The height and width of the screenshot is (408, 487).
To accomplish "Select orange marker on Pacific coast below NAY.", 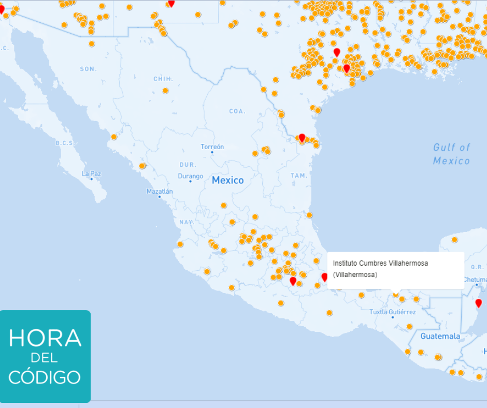I will [180, 244].
